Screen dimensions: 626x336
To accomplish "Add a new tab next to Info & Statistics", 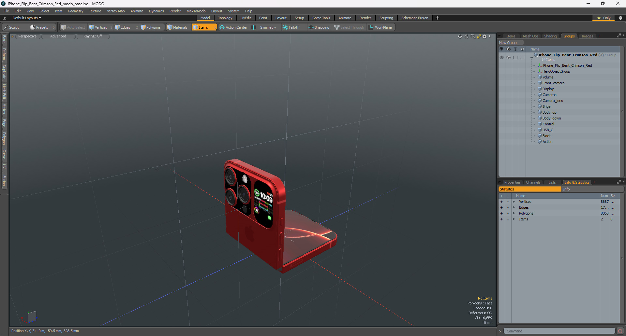I will (x=594, y=182).
